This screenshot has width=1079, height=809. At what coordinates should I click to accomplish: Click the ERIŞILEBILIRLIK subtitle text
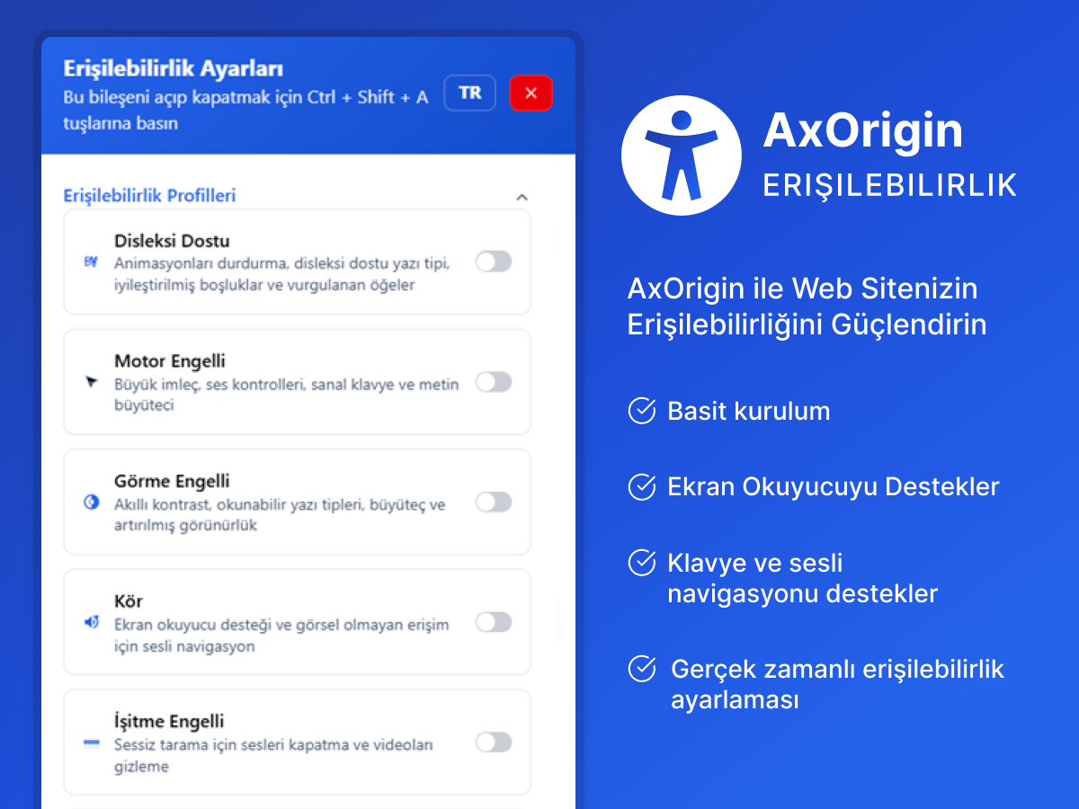[890, 185]
